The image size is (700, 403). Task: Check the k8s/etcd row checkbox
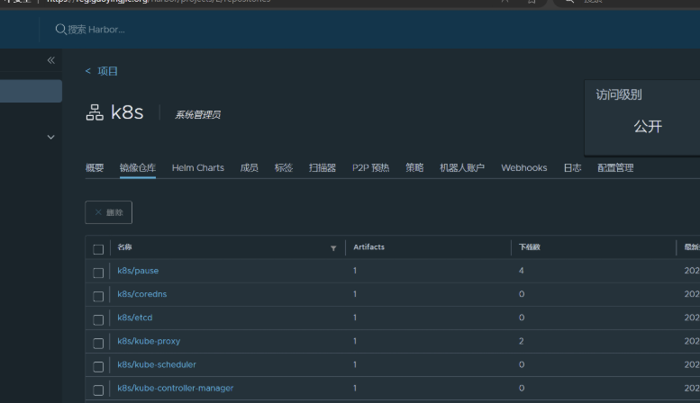click(98, 319)
